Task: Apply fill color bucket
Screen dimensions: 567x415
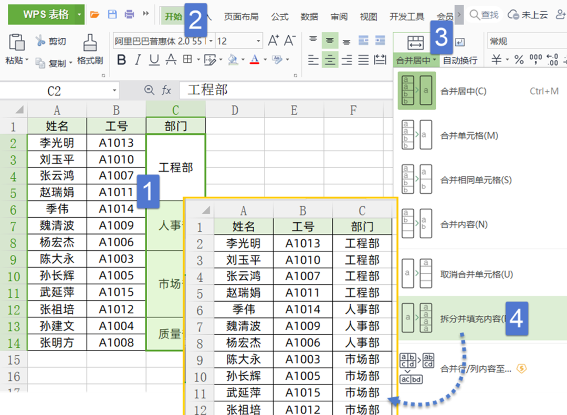Action: [233, 60]
